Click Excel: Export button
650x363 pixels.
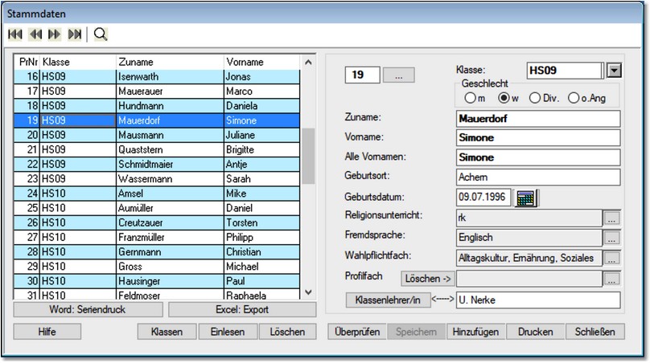(x=242, y=310)
